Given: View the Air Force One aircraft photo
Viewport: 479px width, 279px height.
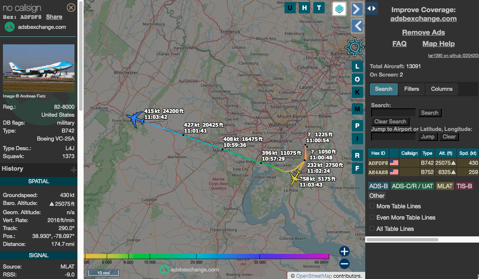Looking at the screenshot, I should point(38,68).
